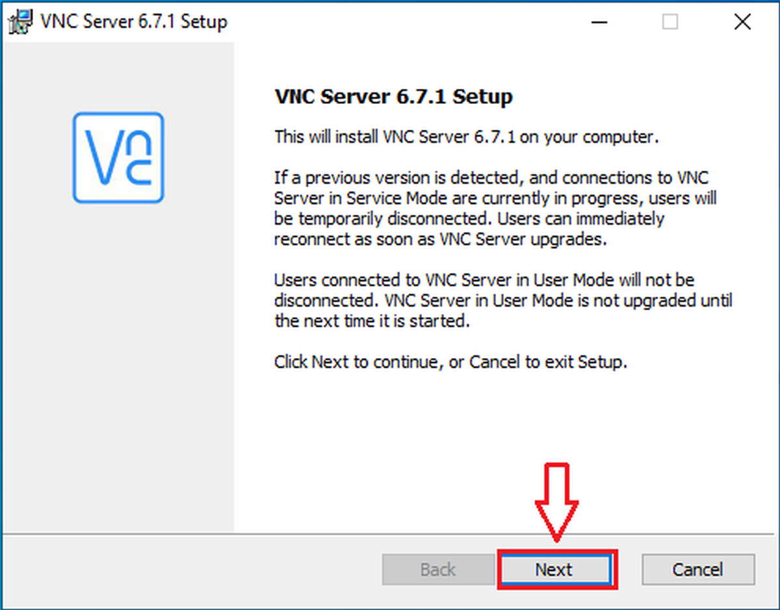The width and height of the screenshot is (780, 610).
Task: Click the disabled Back button
Action: point(437,569)
